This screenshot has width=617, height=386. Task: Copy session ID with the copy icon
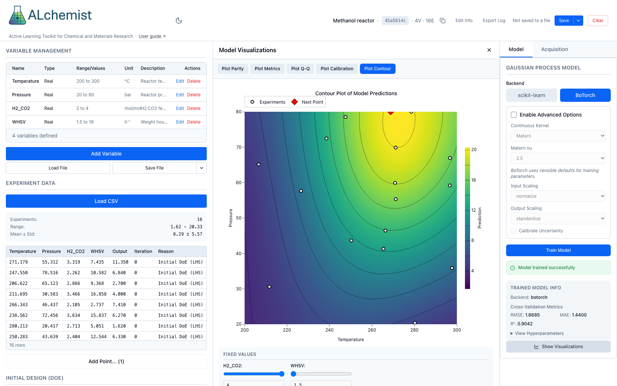(x=443, y=21)
